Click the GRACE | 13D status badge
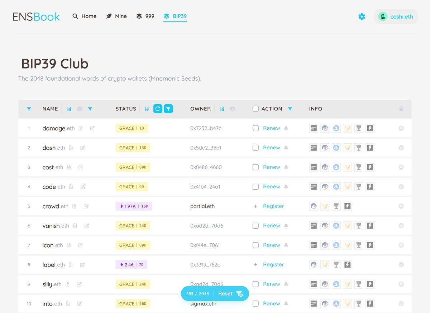Viewport: 430px width, 313px height. [x=133, y=148]
